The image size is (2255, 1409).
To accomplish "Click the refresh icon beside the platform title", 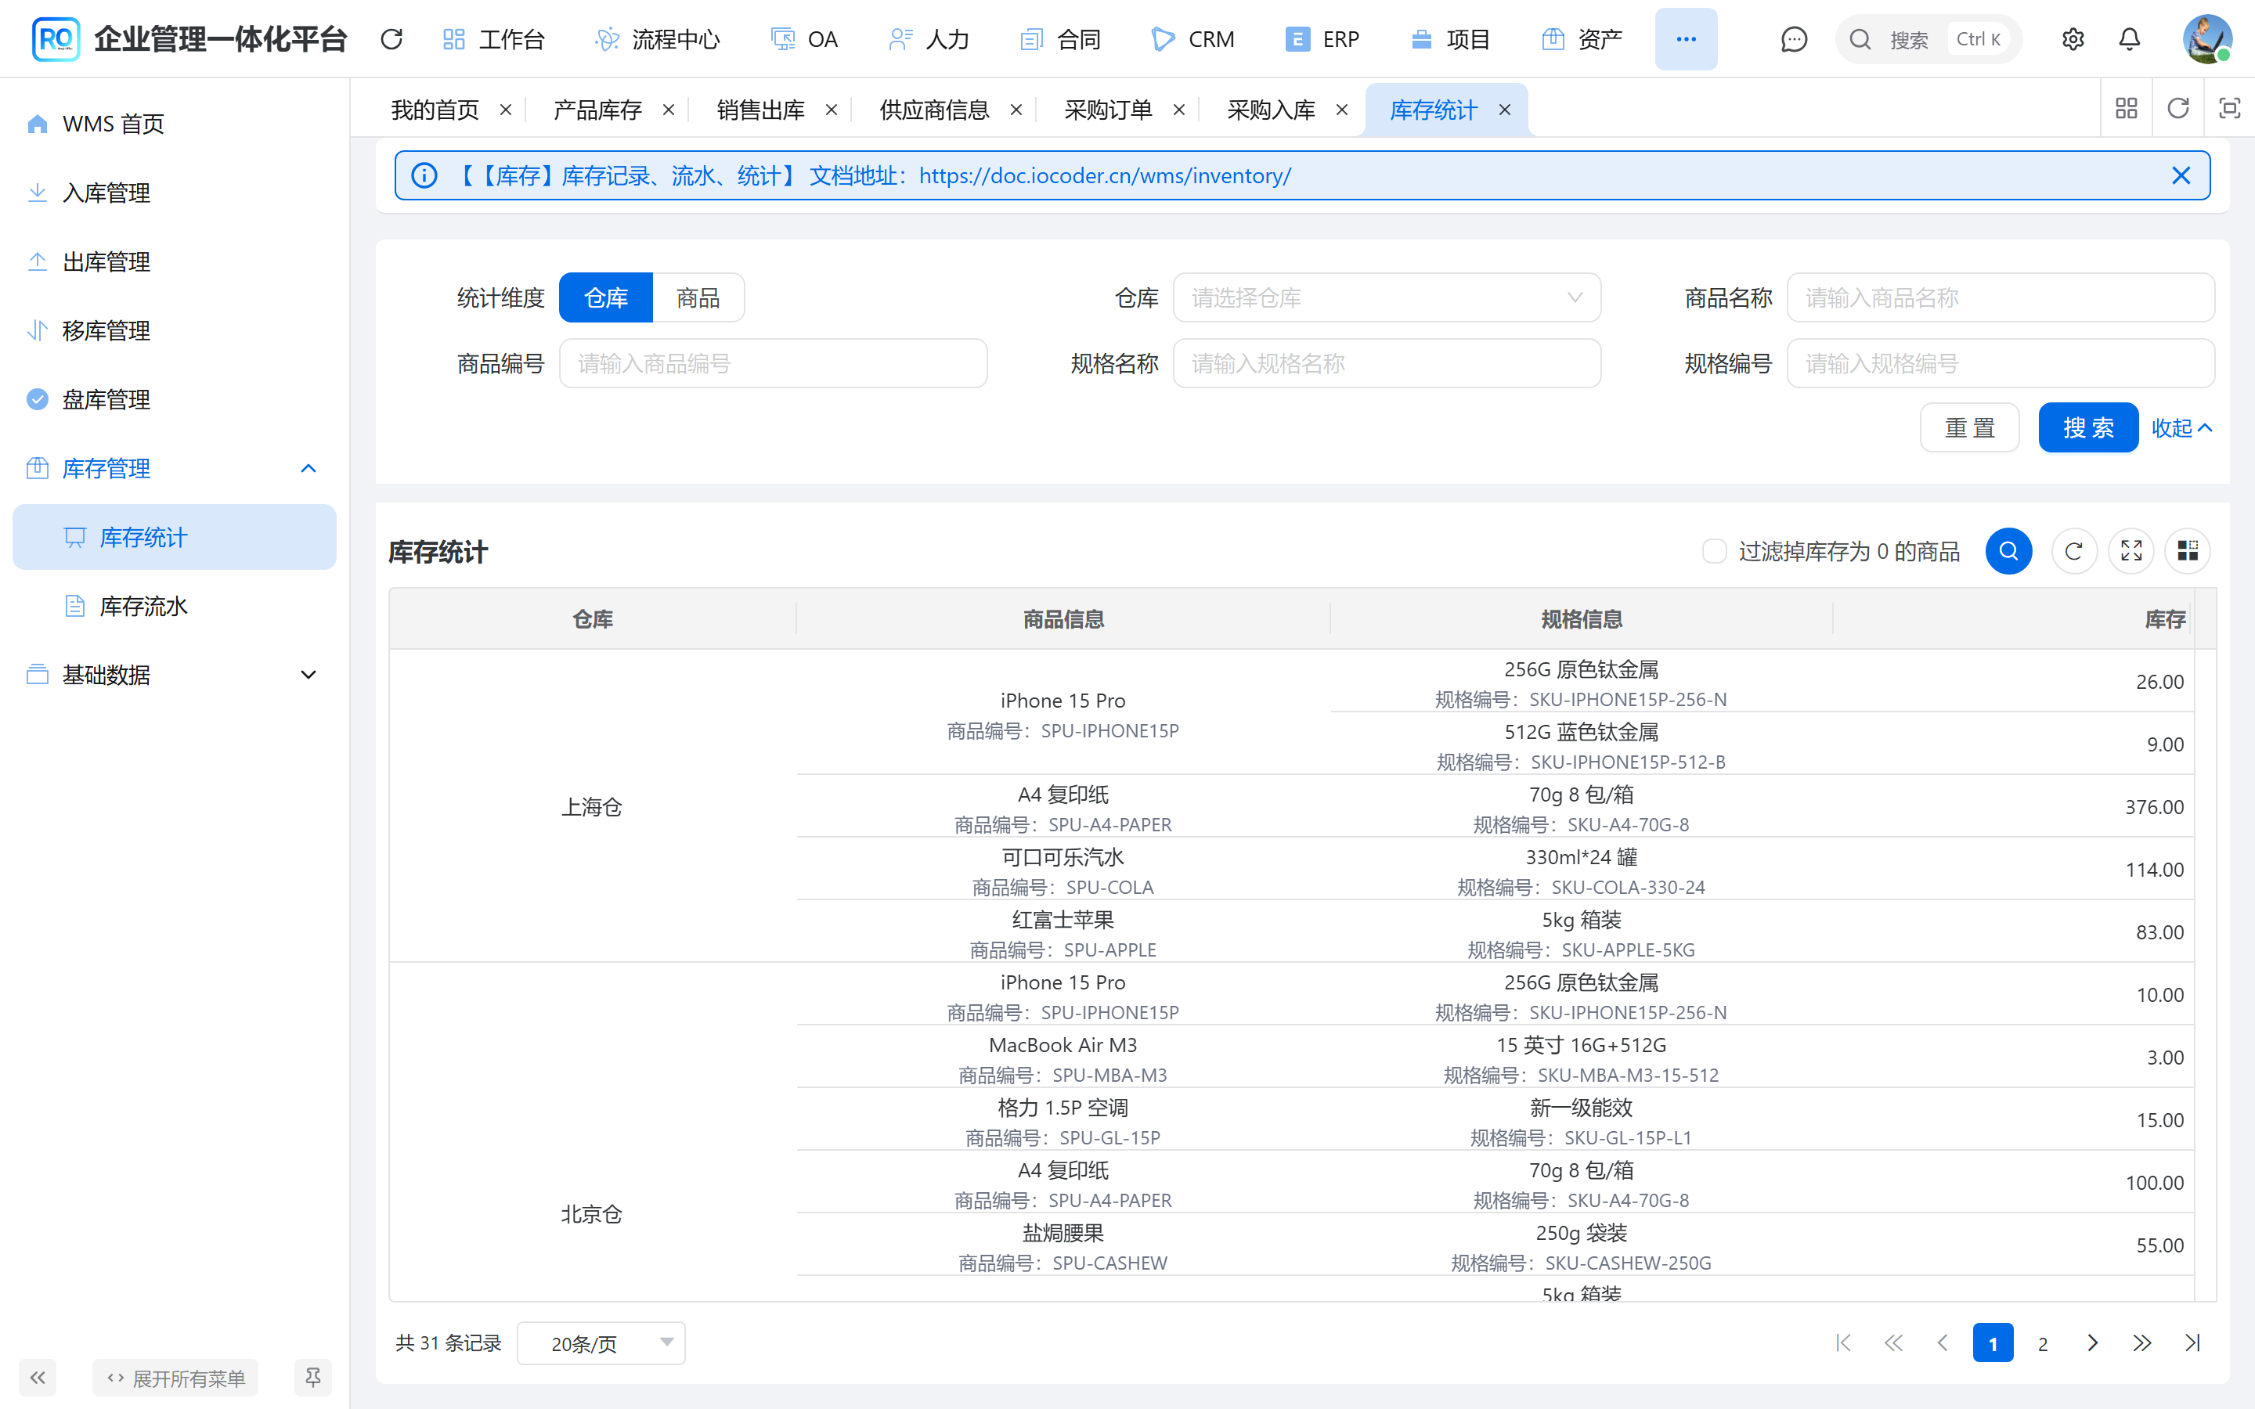I will pyautogui.click(x=391, y=39).
